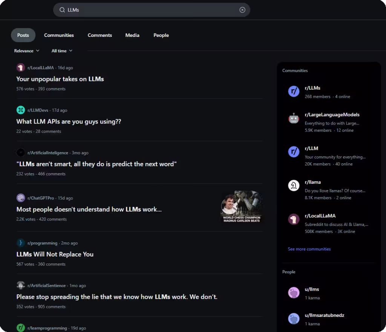Click r/LargeLanguageModels robot icon
Viewport: 386px width, 332px height.
point(294,118)
